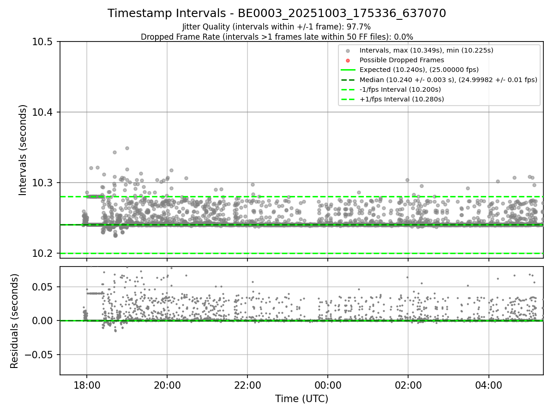Click the "Dropped Frame Rate" 0.0% subtitle line
Viewport: 554px width, 415px height.
(277, 37)
